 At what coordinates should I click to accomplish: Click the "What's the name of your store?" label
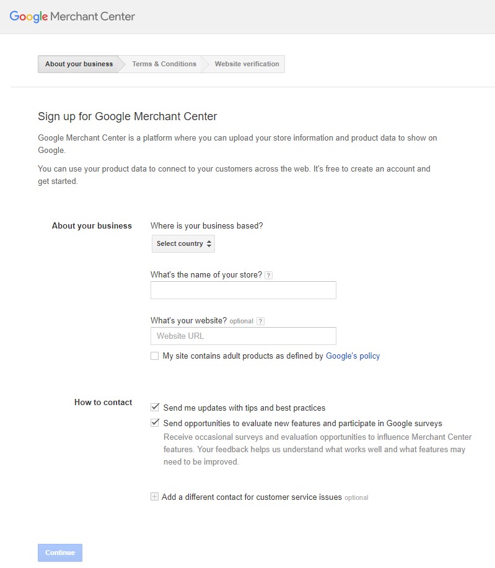click(206, 275)
